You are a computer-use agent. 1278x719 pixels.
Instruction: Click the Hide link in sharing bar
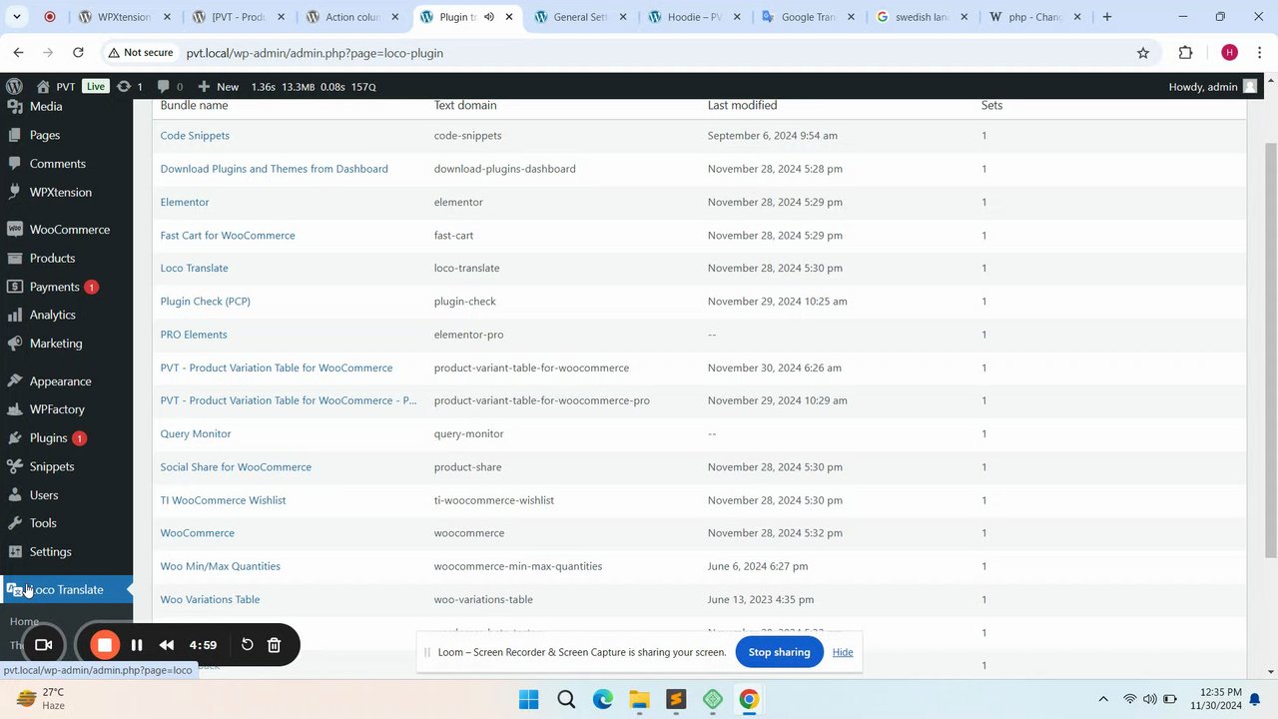click(843, 652)
